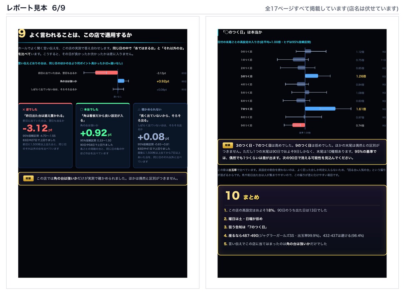Click the "基準 1.00倍" axis label

click(x=305, y=133)
